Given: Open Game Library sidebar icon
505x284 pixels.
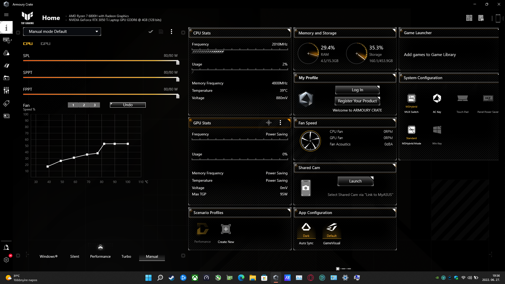Looking at the screenshot, I should [6, 78].
